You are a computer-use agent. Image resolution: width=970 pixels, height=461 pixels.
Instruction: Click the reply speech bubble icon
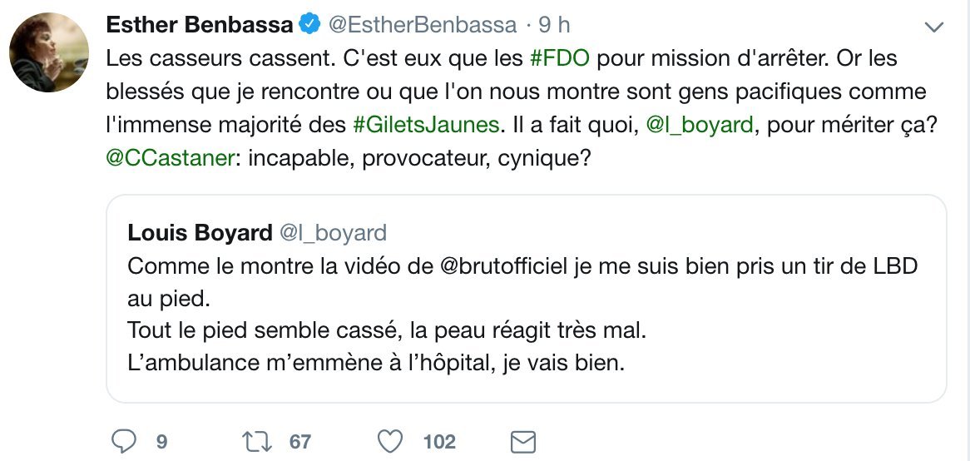coord(122,441)
